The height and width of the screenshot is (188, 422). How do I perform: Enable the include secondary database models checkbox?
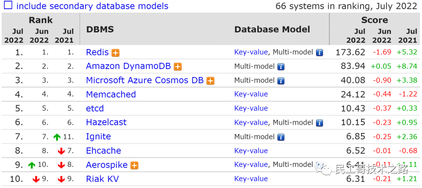click(x=8, y=6)
